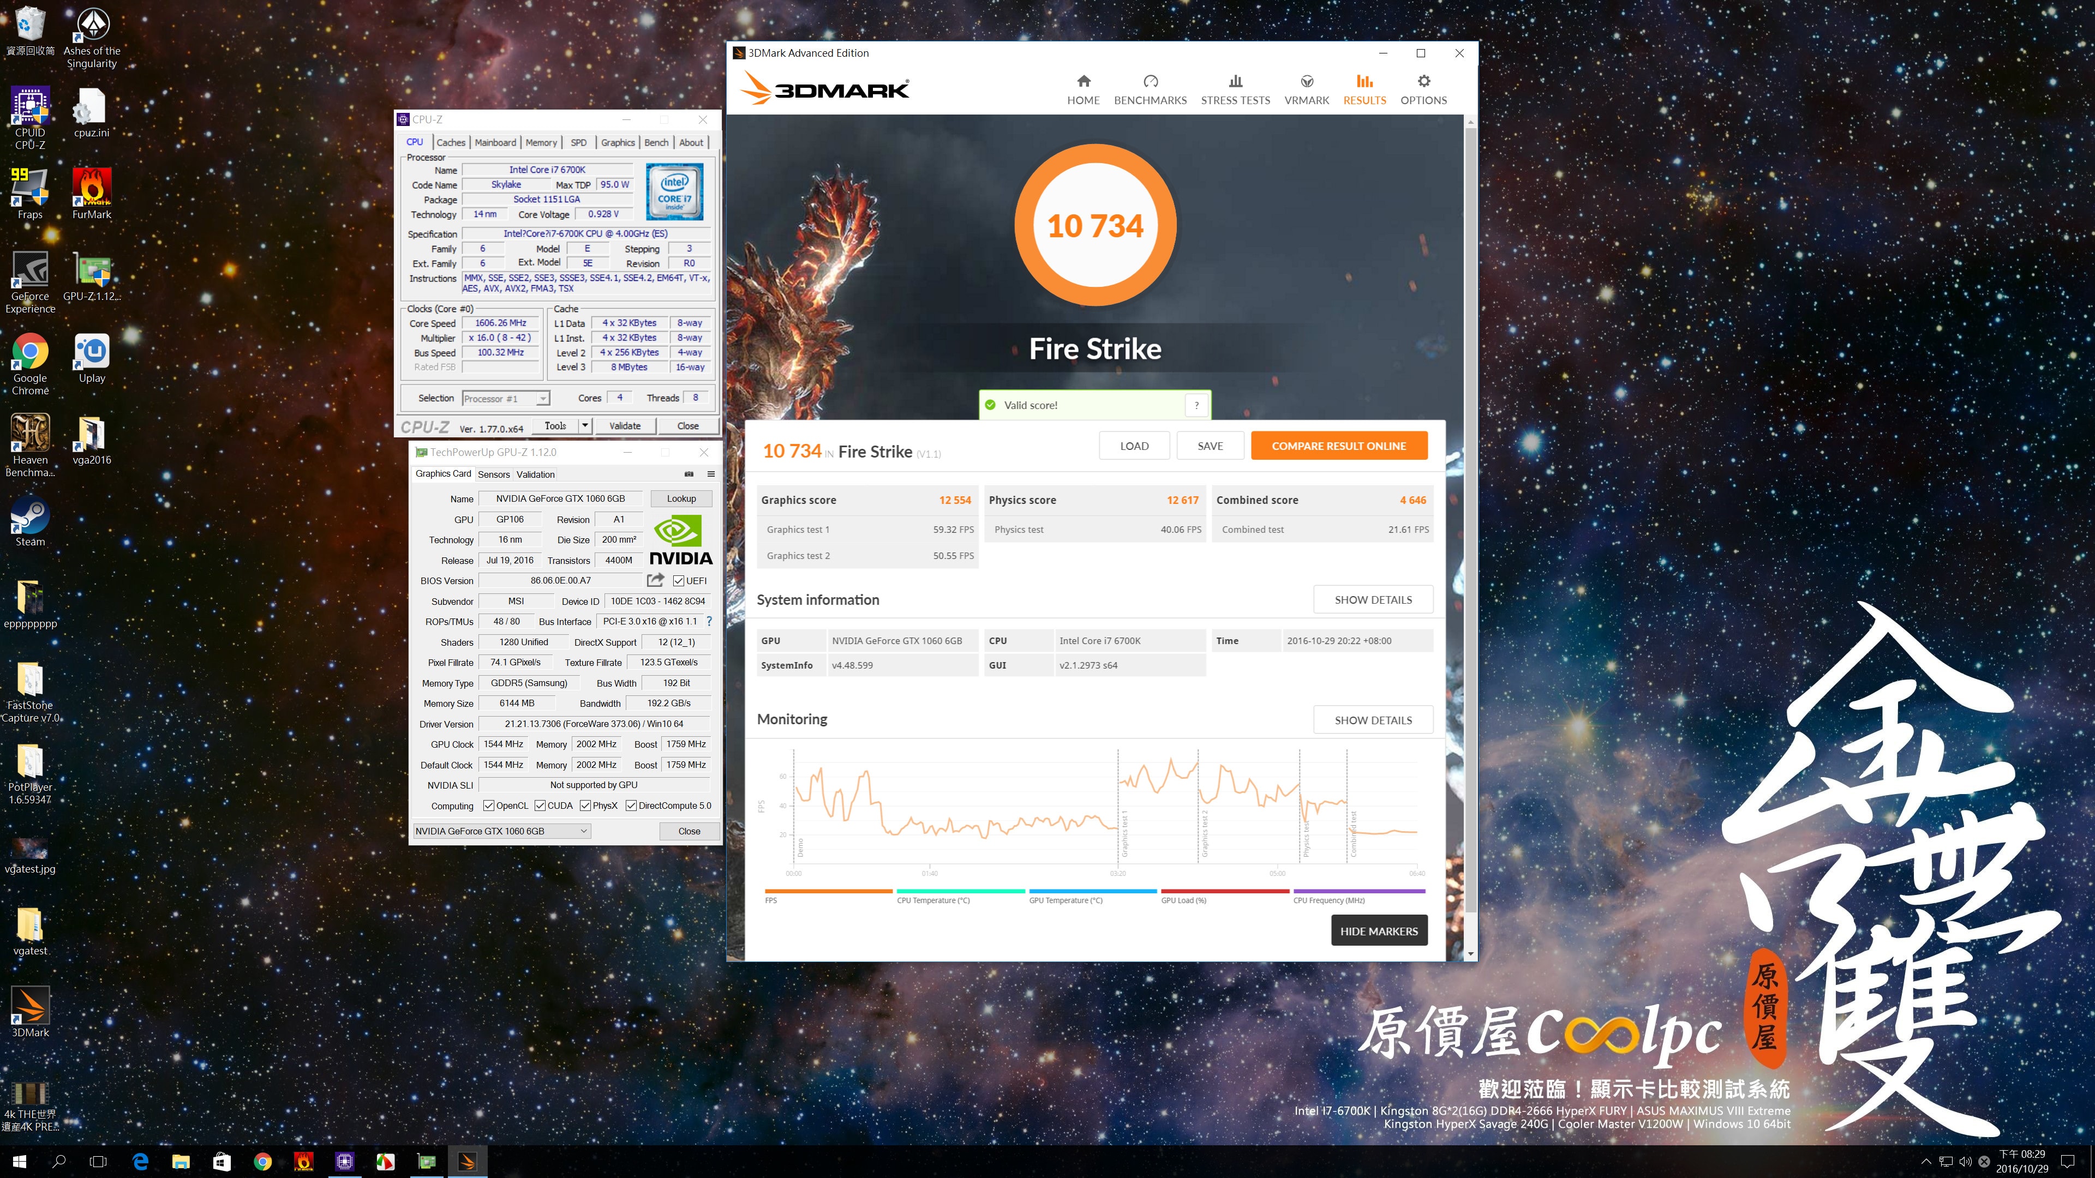
Task: Open the Processor #1 selection dropdown
Action: (x=506, y=398)
